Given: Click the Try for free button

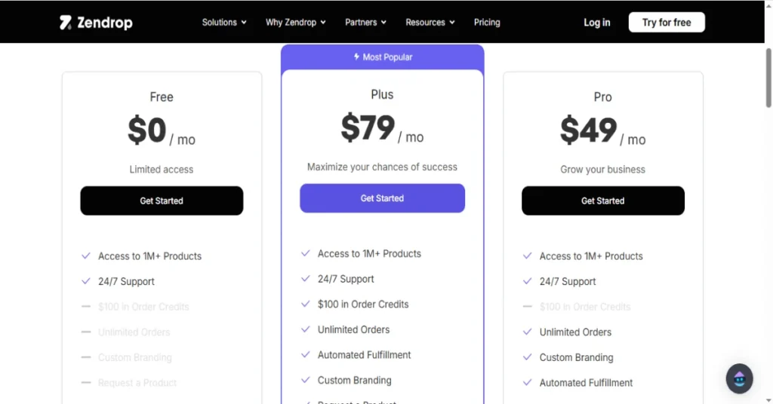Looking at the screenshot, I should (x=667, y=22).
